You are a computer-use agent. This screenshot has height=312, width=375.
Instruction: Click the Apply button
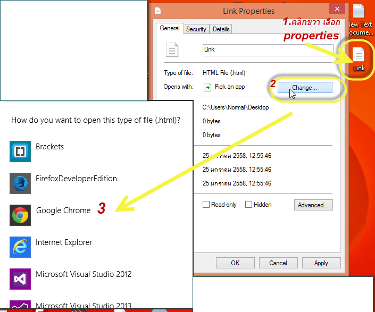coord(321,263)
